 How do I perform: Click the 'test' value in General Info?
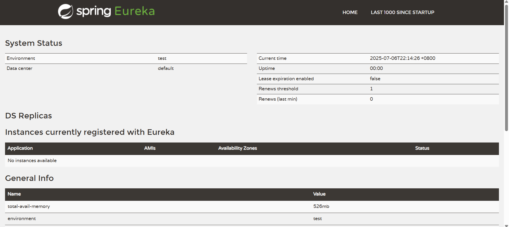317,219
